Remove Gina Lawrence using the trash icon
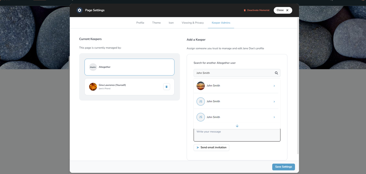The image size is (366, 174). pos(166,87)
